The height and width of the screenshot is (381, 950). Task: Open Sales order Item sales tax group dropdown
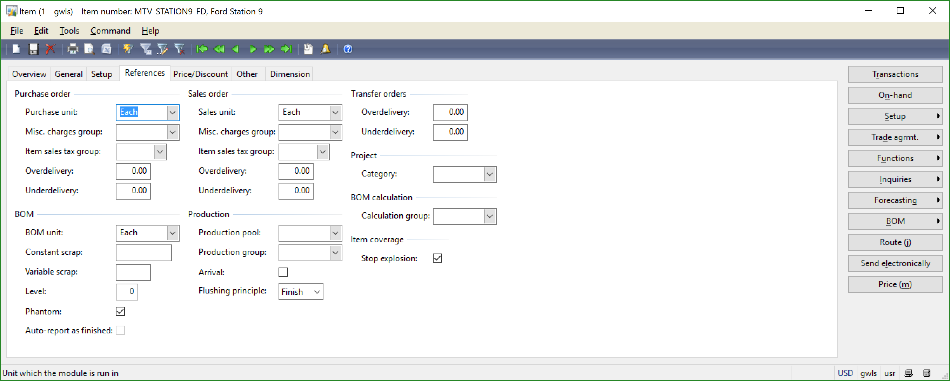(x=323, y=152)
